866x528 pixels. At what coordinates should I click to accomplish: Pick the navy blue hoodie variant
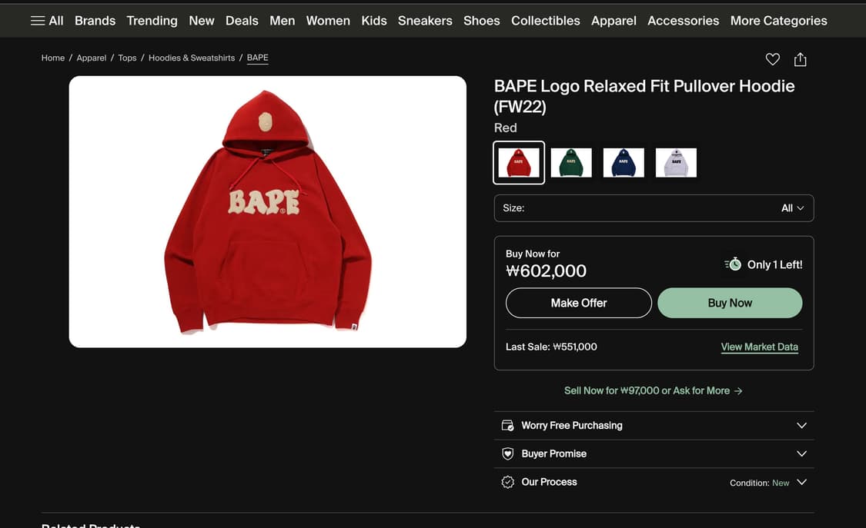(x=624, y=163)
